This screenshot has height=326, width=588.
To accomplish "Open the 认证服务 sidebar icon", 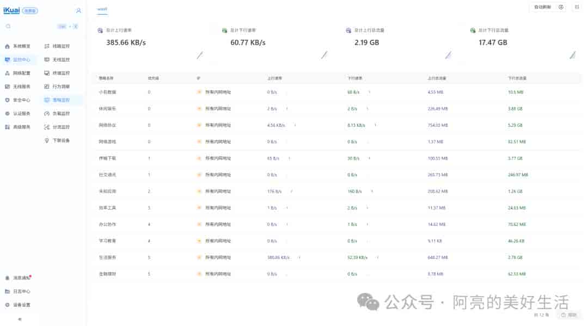I will pyautogui.click(x=7, y=114).
